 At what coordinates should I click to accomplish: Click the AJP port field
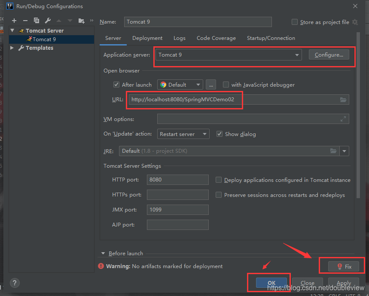tap(178, 225)
